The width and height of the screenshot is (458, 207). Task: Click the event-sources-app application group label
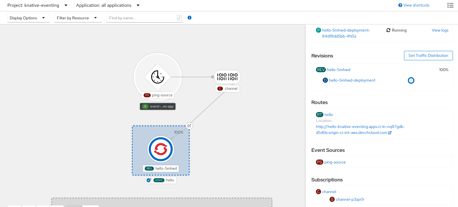(158, 106)
